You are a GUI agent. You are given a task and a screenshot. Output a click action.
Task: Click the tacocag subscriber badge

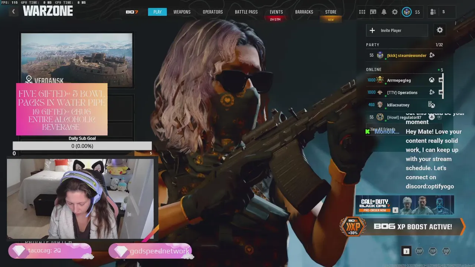pos(50,251)
